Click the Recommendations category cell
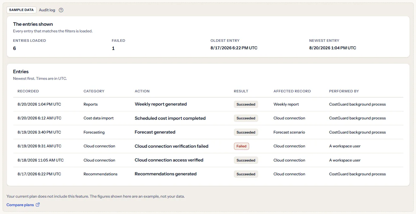The image size is (416, 214). pos(101,174)
